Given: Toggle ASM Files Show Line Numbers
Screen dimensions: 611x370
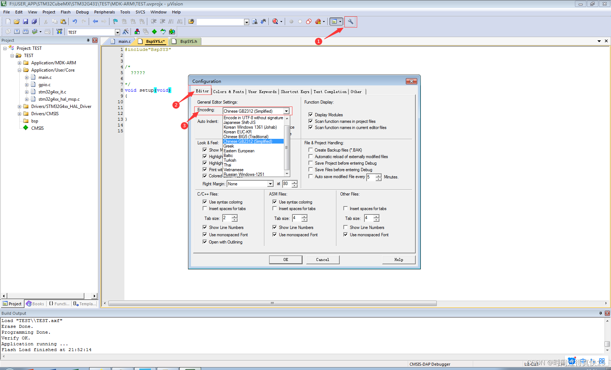Looking at the screenshot, I should 275,227.
